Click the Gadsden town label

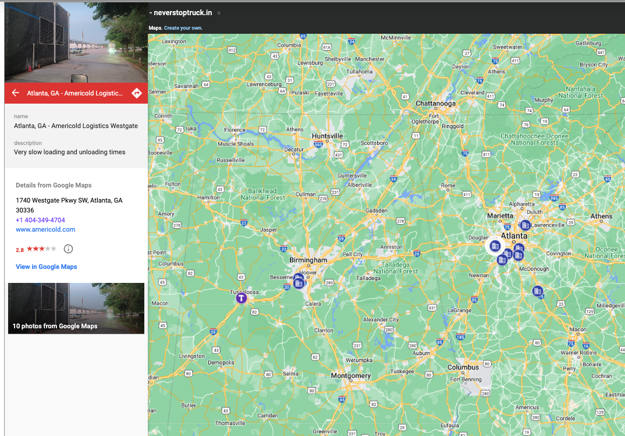pyautogui.click(x=377, y=210)
